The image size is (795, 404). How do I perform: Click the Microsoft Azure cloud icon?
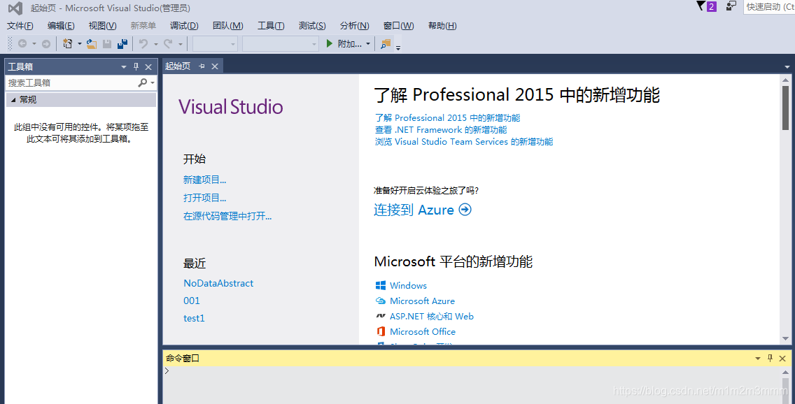pos(381,301)
